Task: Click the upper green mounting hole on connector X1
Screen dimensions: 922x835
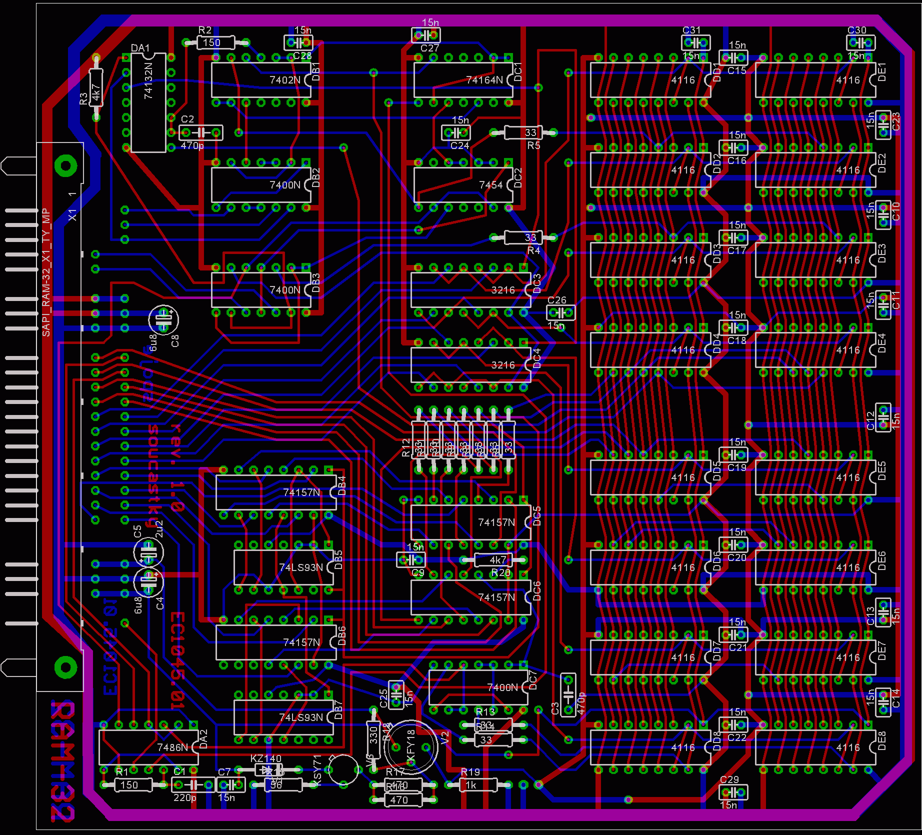Action: point(65,166)
